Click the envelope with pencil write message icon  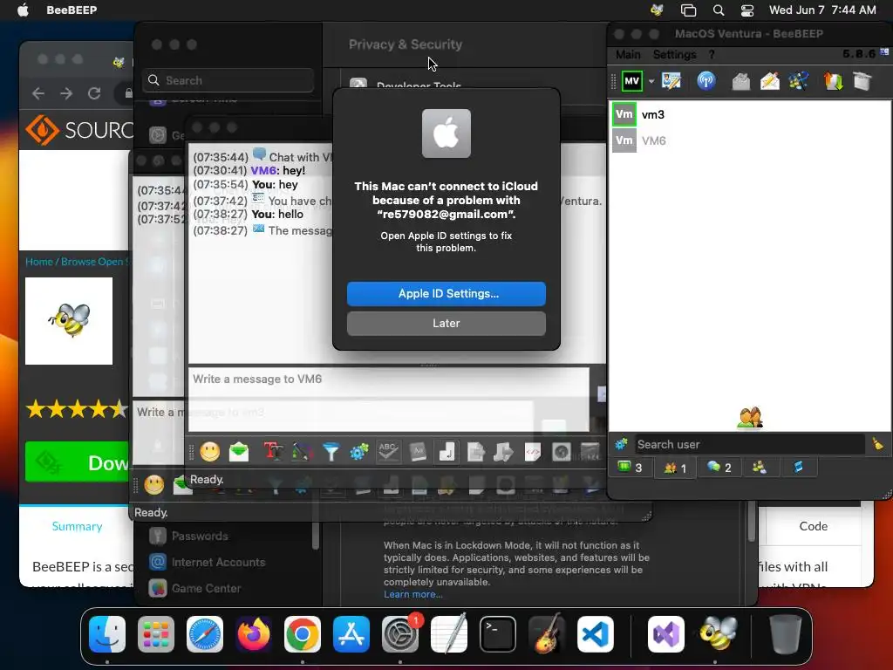tap(769, 81)
